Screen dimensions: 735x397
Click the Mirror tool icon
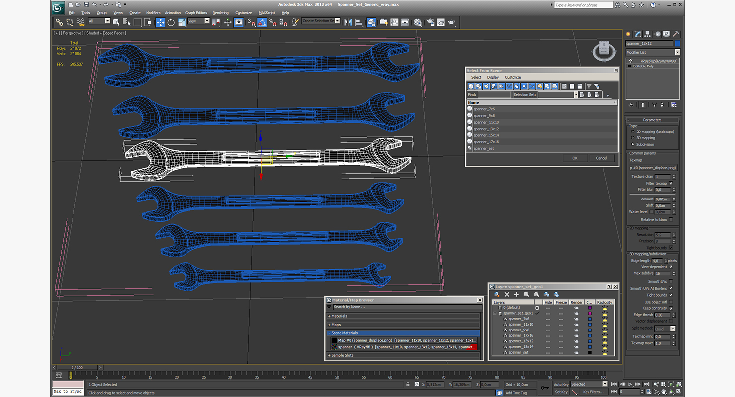[x=348, y=22]
